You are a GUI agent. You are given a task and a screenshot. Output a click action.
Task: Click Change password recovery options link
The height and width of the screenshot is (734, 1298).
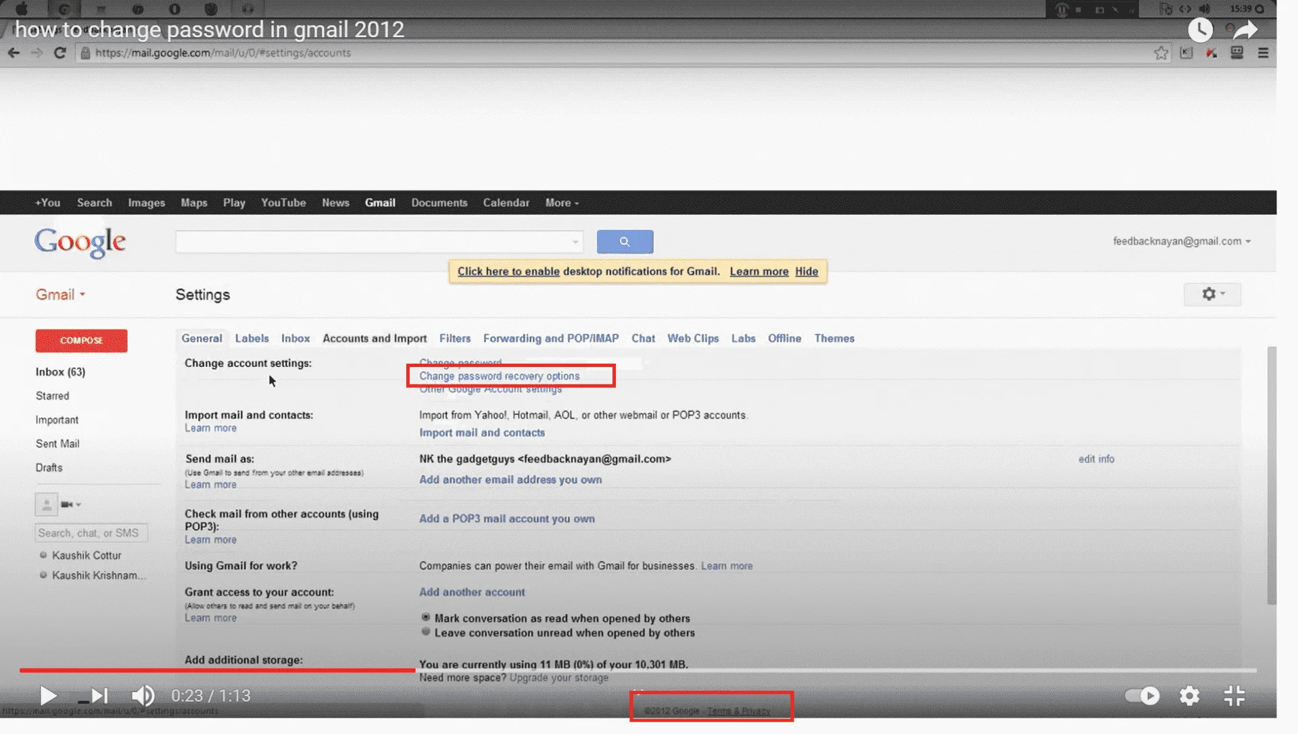tap(499, 376)
